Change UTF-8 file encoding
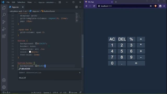The width and height of the screenshot is (167, 94). (x=55, y=92)
